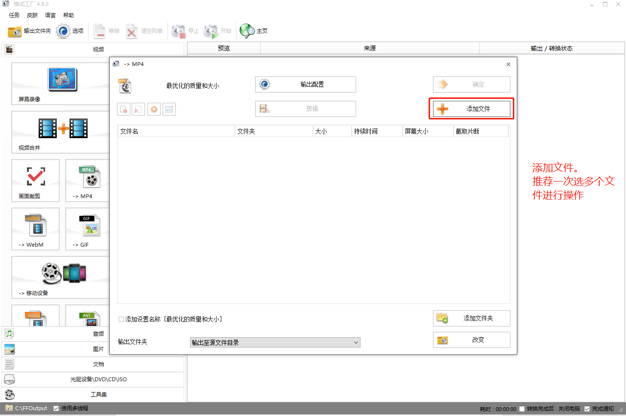626x416 pixels.
Task: Open the 输出至源文件目录 dropdown
Action: click(x=275, y=343)
